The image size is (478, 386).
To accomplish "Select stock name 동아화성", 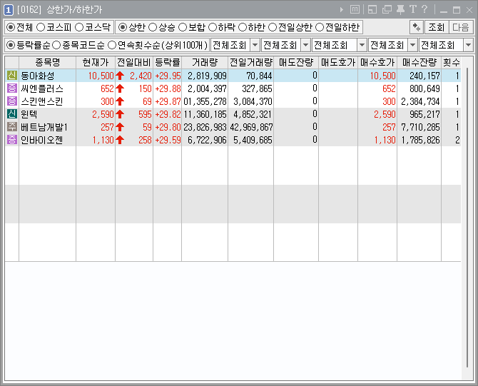I will (38, 76).
